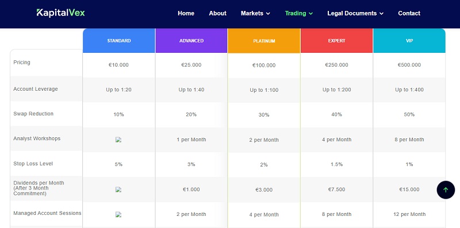Click the €500.000 VIP price
460x228 pixels.
(x=409, y=65)
